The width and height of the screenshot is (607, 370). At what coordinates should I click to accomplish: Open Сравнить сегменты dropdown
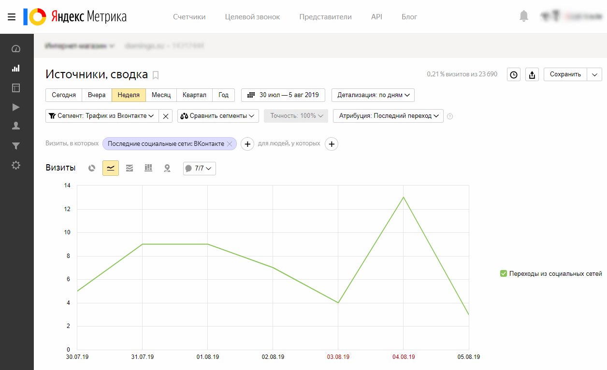tap(218, 116)
